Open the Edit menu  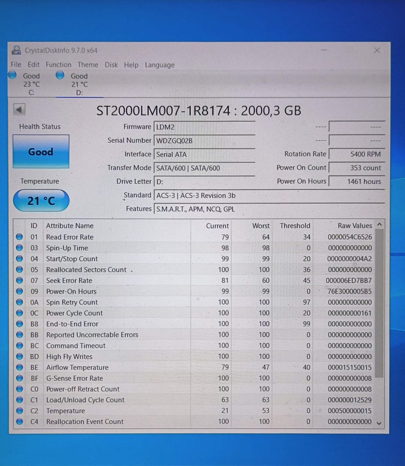33,65
